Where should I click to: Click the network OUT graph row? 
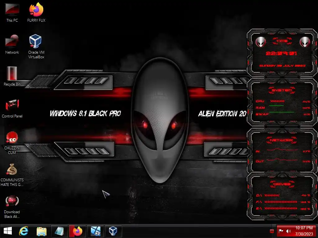click(283, 161)
